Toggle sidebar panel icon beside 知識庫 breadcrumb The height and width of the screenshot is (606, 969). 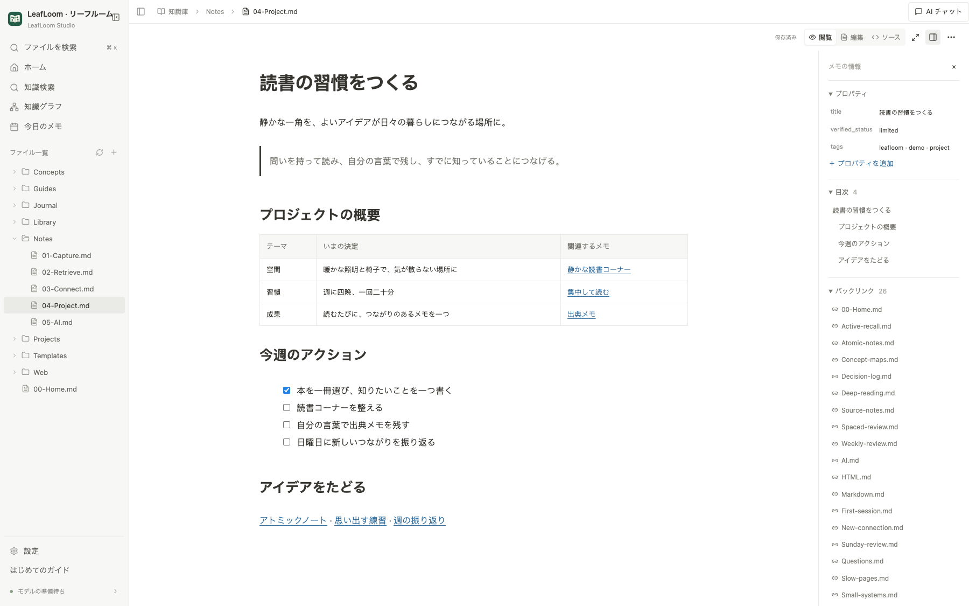[x=141, y=11]
